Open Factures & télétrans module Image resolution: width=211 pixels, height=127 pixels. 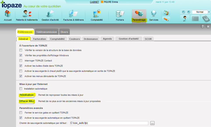click(x=73, y=16)
